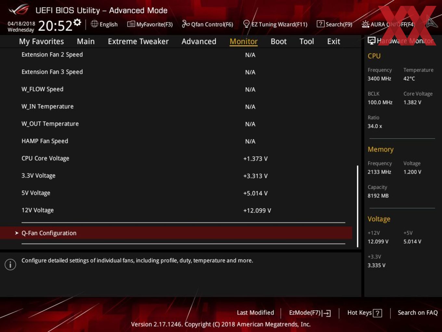Screen dimensions: 442x332
Task: Select W_FLOW Speed row
Action: tap(176, 89)
